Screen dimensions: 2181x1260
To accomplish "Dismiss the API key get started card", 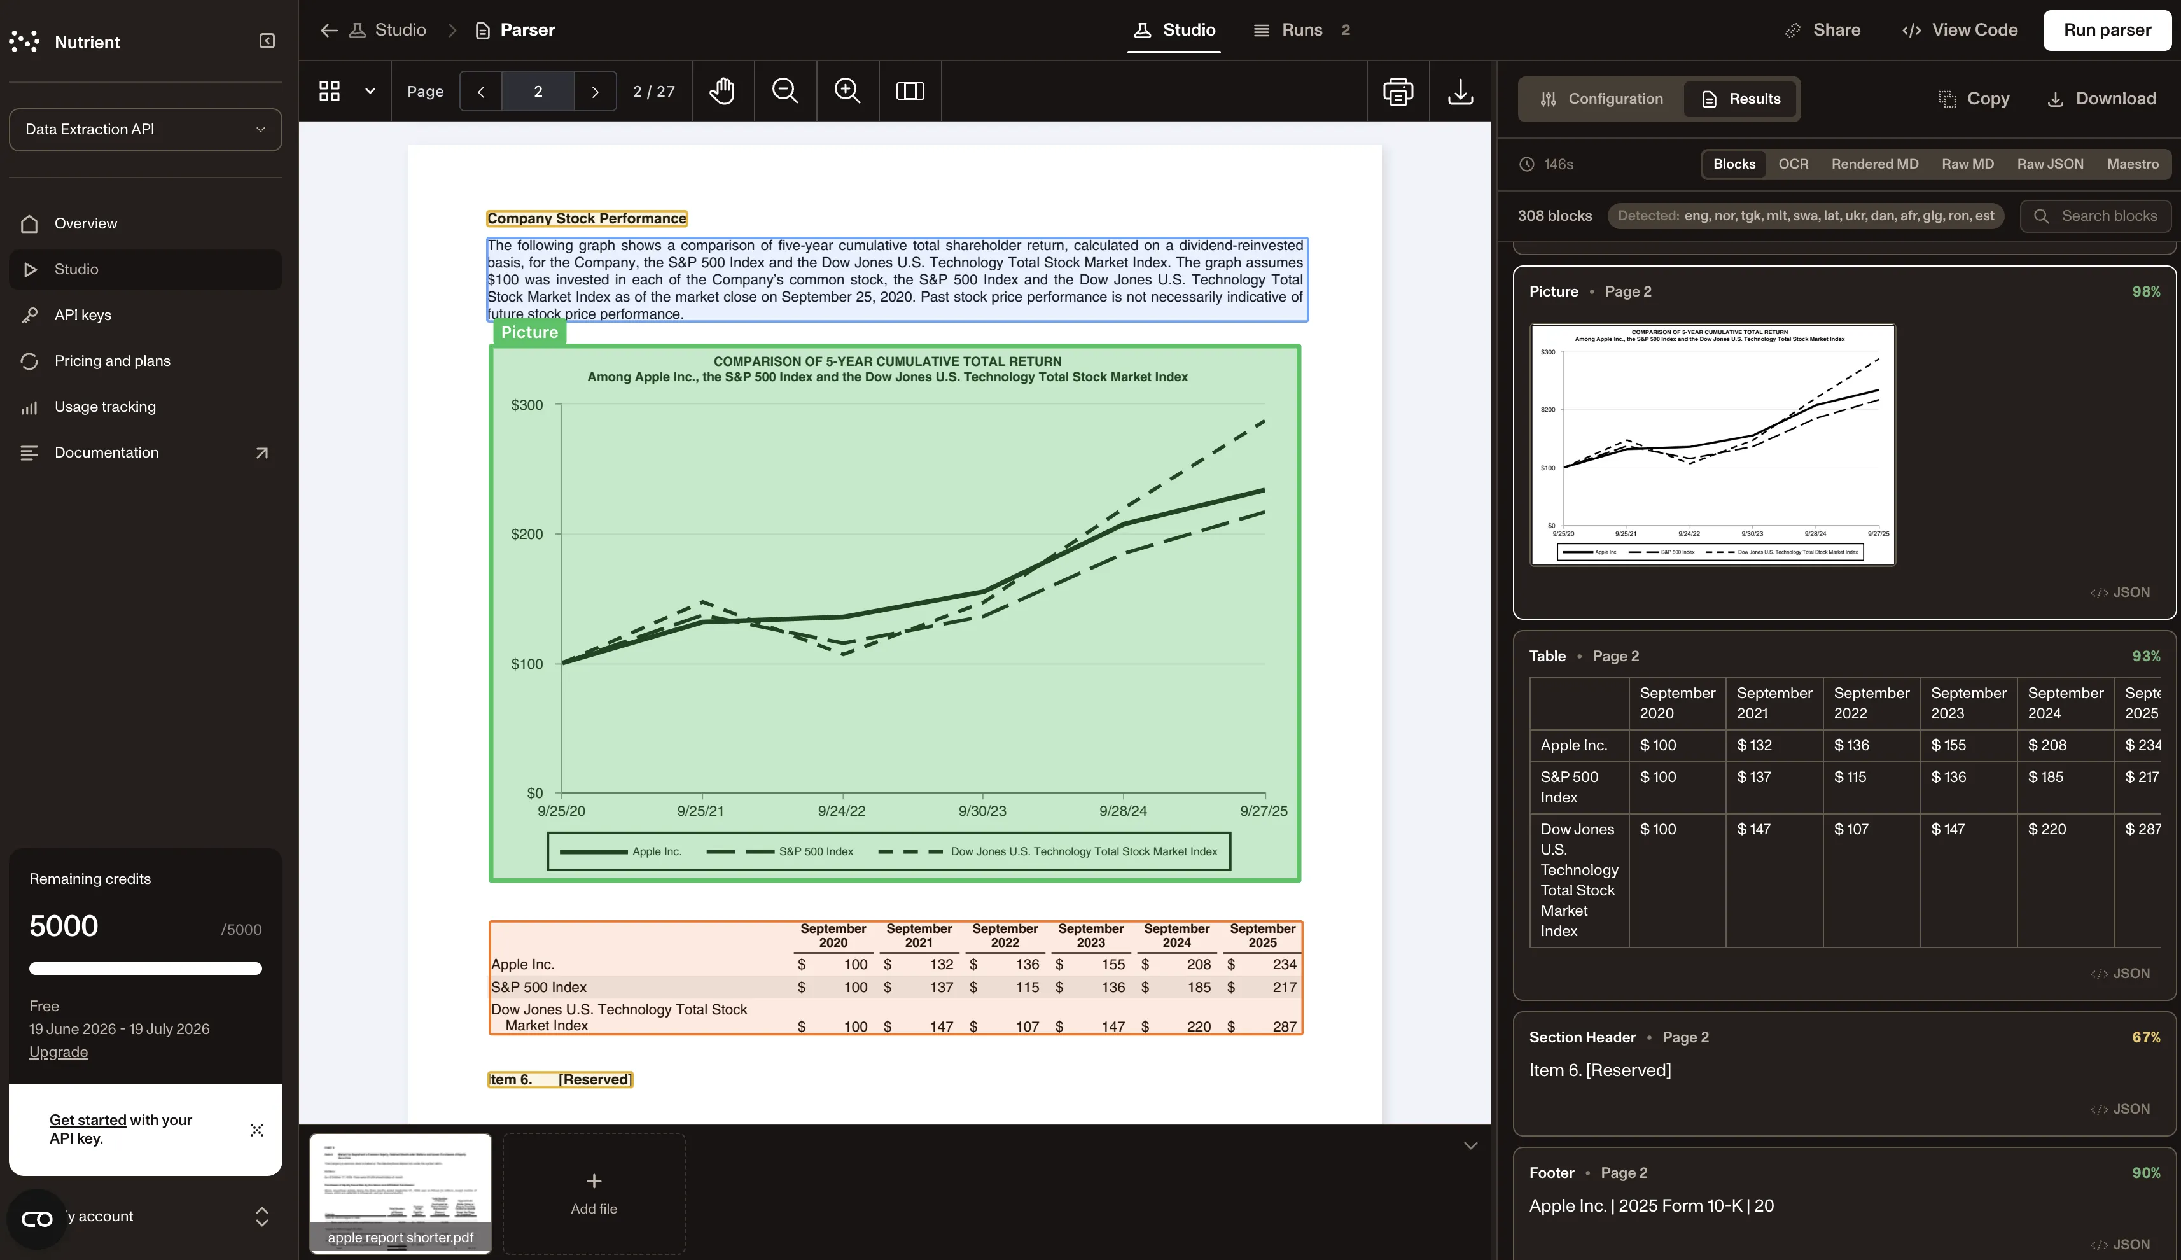I will tap(257, 1130).
